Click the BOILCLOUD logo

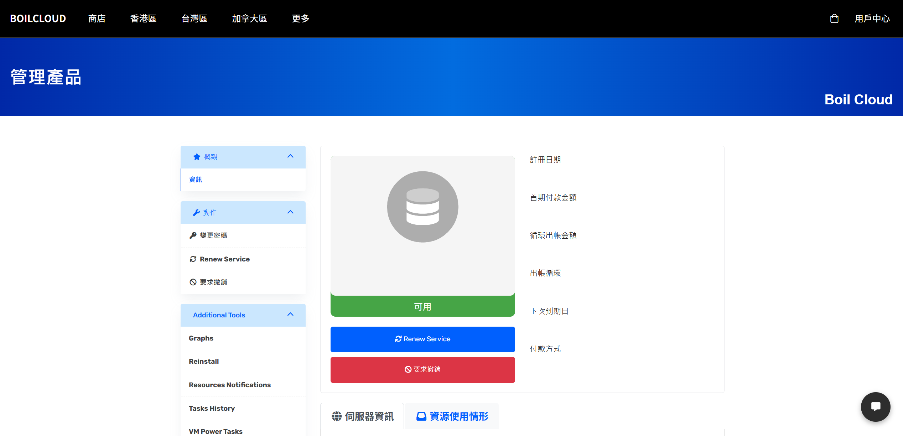pos(38,19)
